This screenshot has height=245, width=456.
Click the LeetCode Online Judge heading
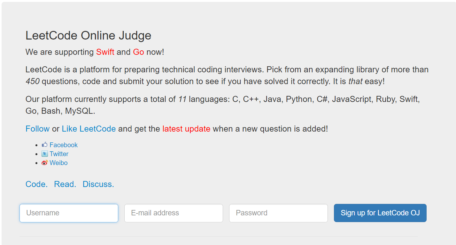click(89, 35)
